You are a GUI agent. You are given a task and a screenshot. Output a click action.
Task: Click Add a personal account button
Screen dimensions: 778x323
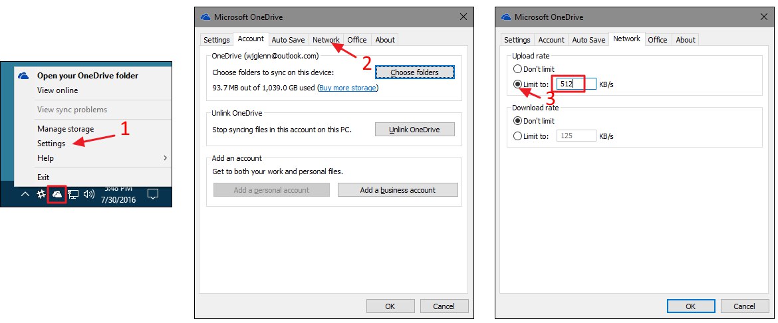point(271,190)
